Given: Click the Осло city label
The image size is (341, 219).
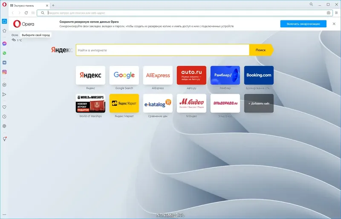Looking at the screenshot, I should 15,35.
